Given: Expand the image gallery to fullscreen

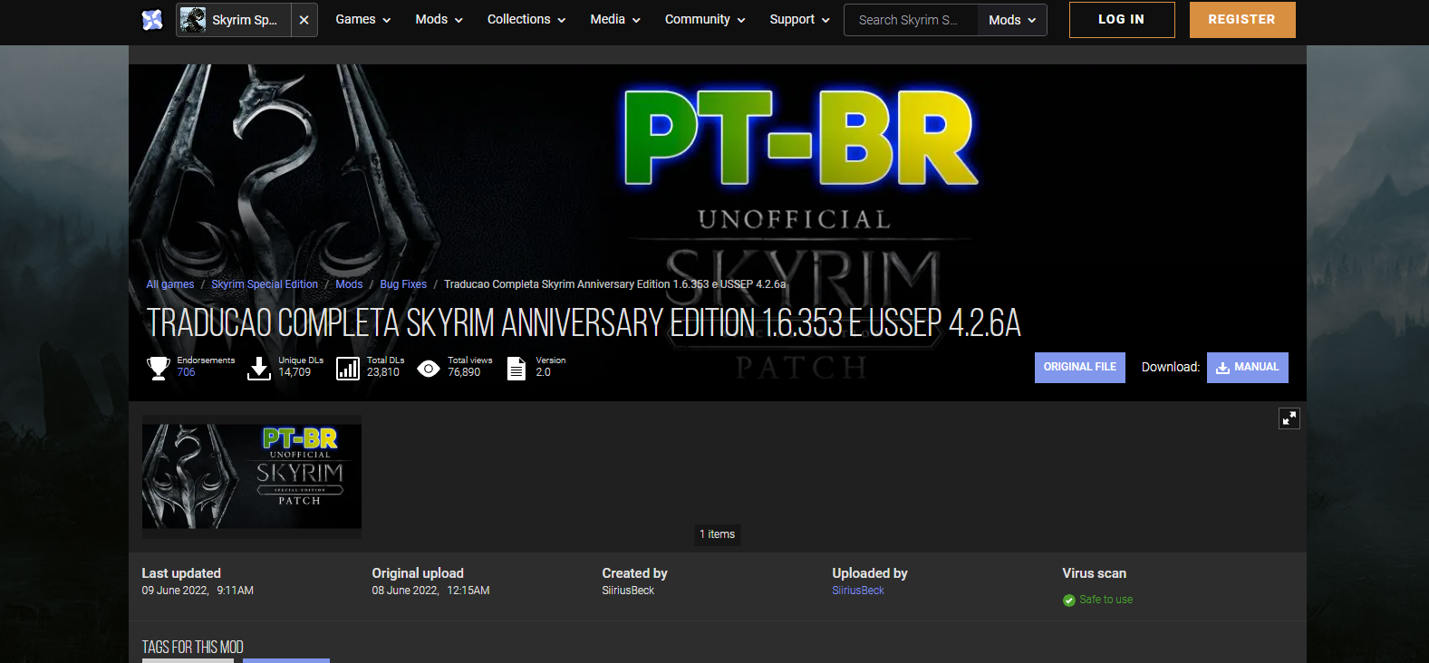Looking at the screenshot, I should tap(1289, 418).
